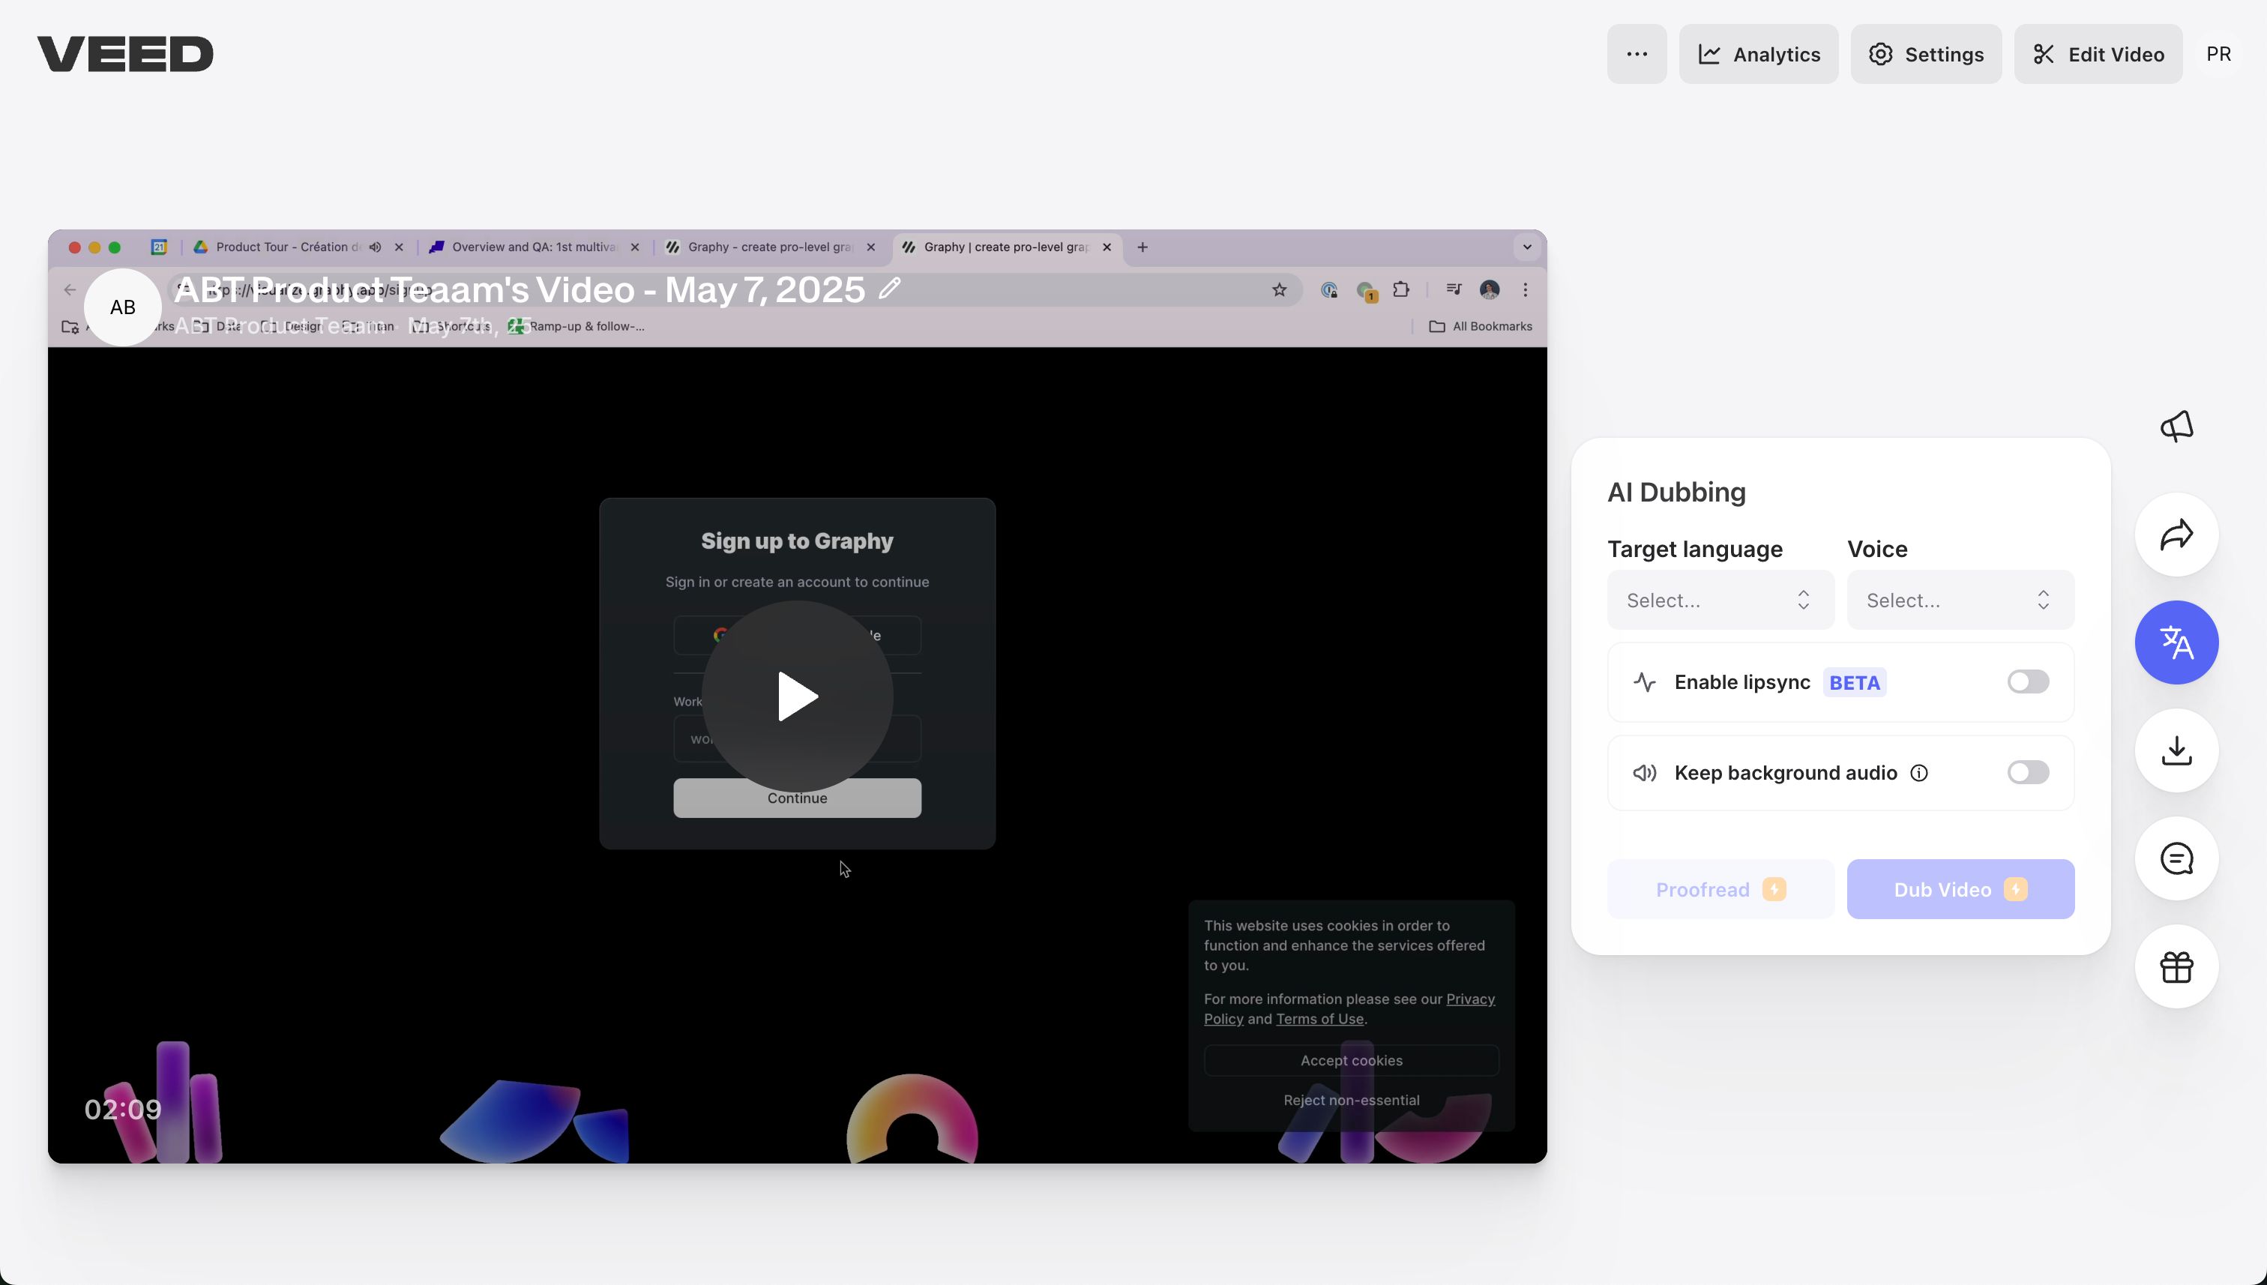Screen dimensions: 2267x1285
Task: Open the comments chat bubble icon
Action: (2176, 858)
